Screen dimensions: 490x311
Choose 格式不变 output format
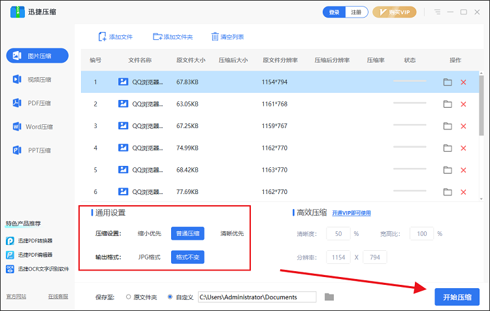[x=188, y=257]
